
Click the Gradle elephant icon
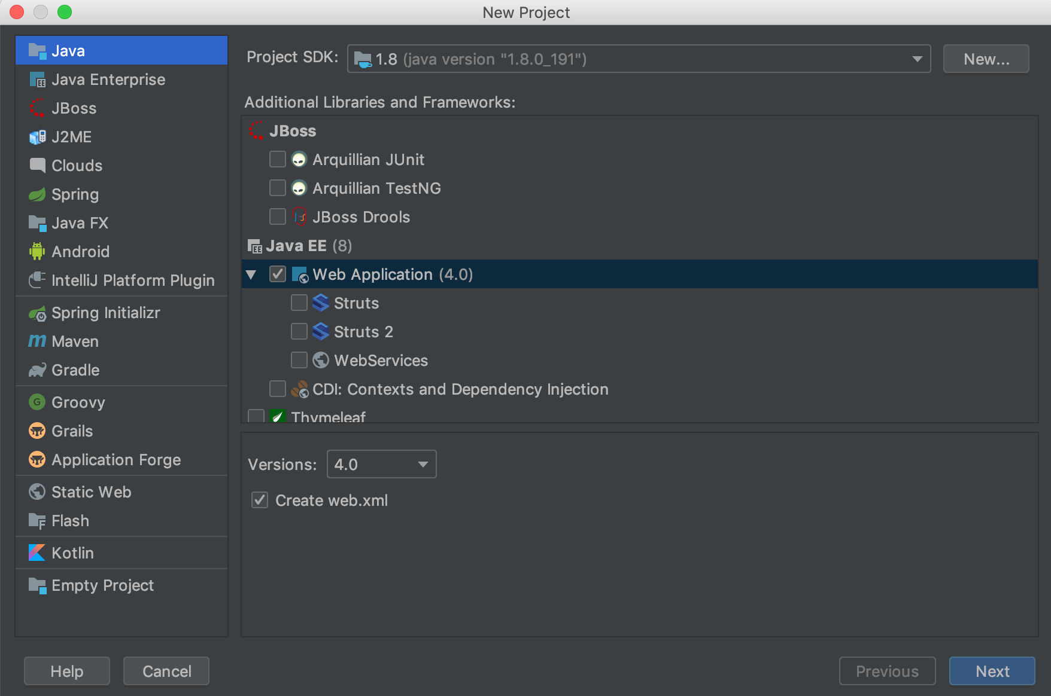pos(37,370)
